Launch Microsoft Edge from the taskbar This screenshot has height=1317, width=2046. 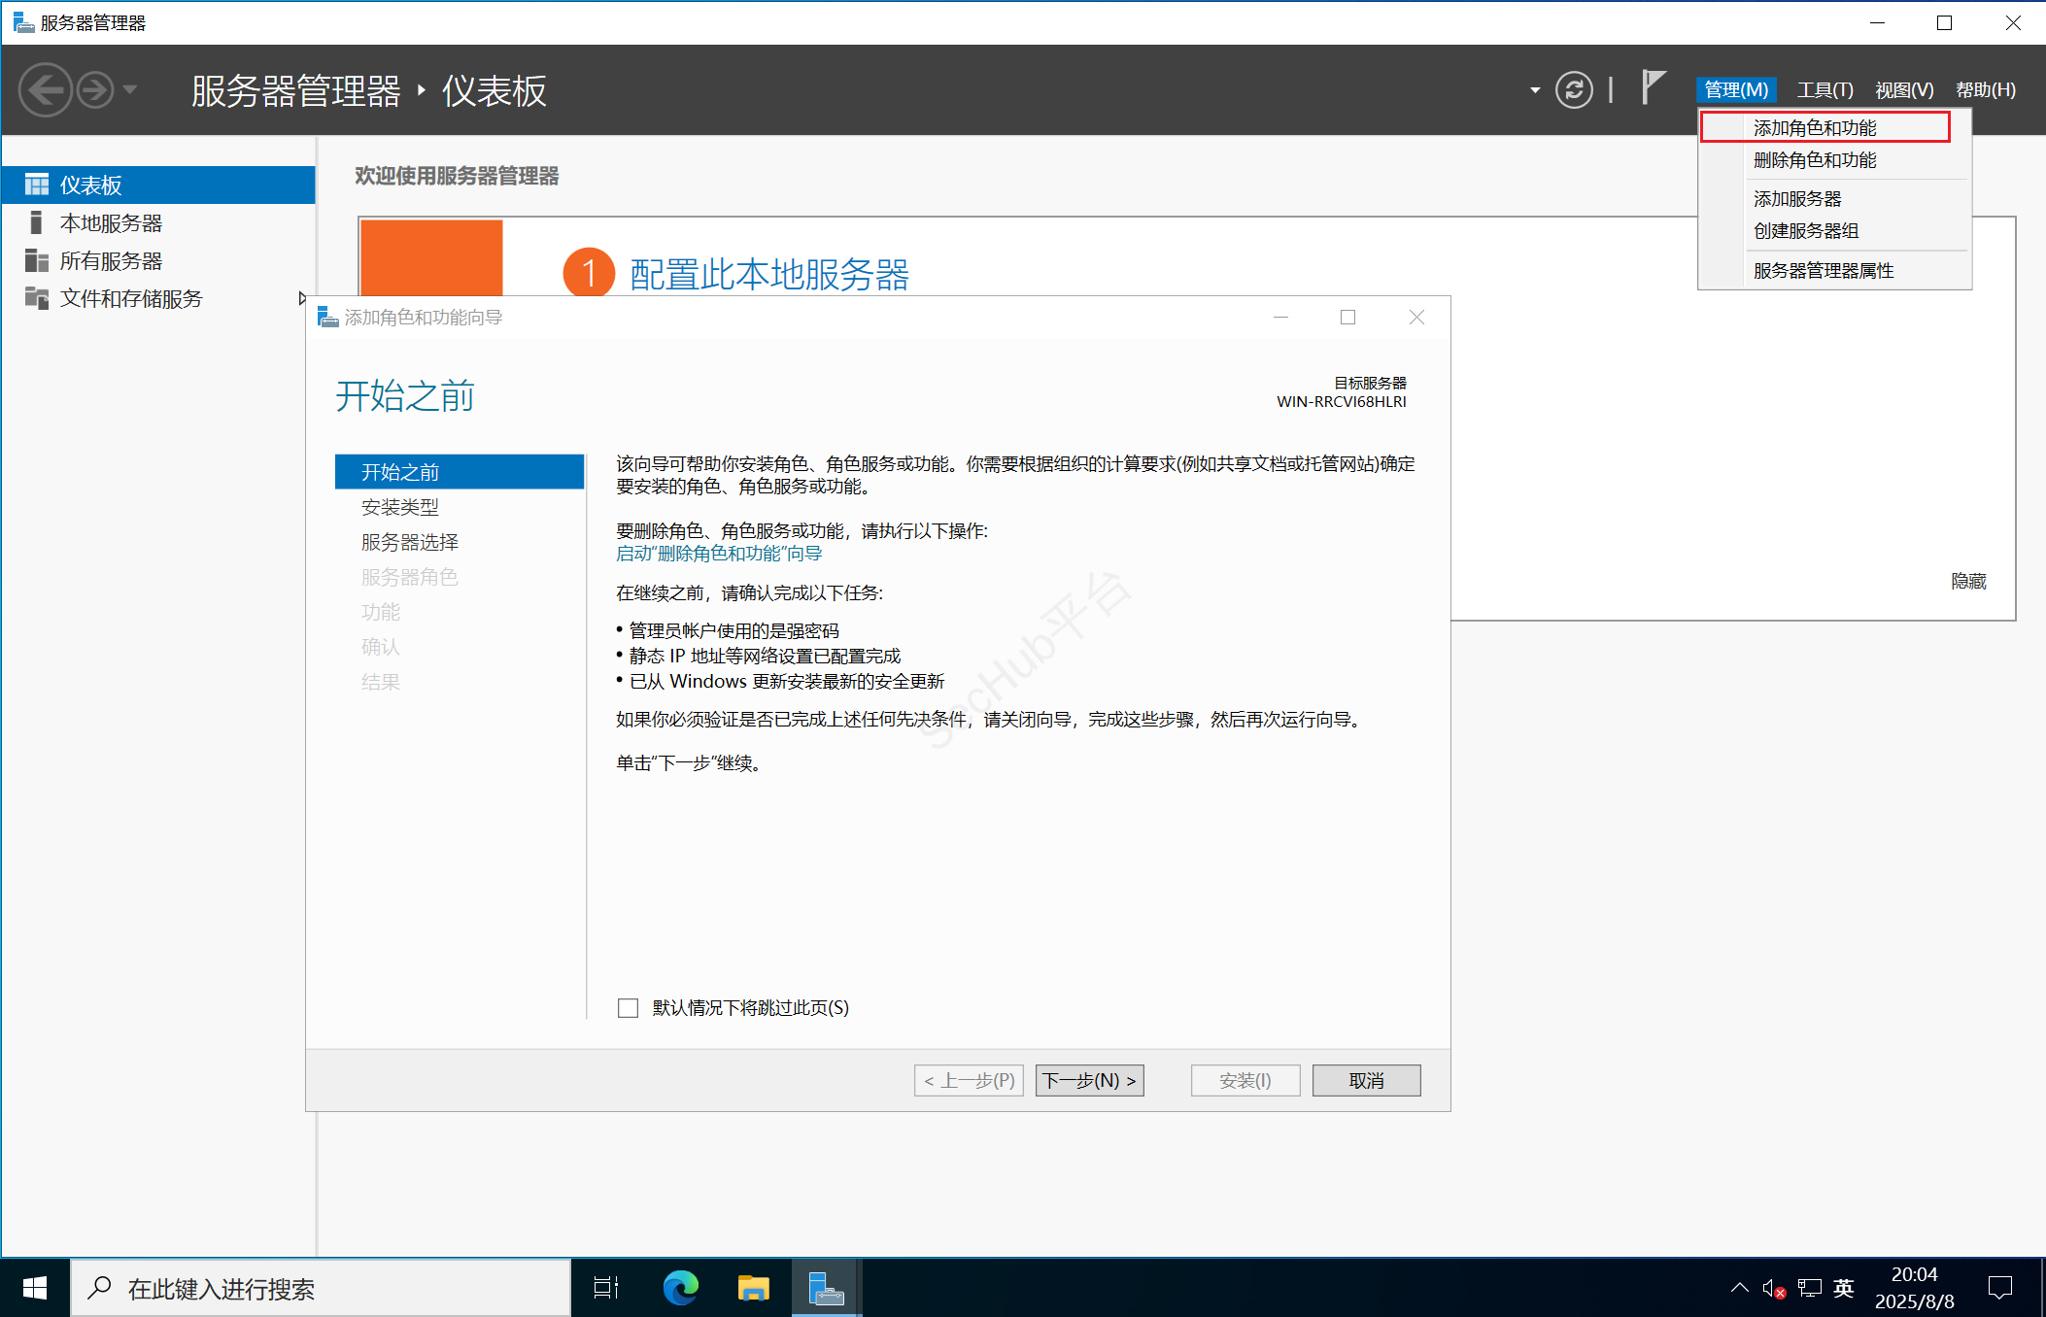(x=680, y=1287)
